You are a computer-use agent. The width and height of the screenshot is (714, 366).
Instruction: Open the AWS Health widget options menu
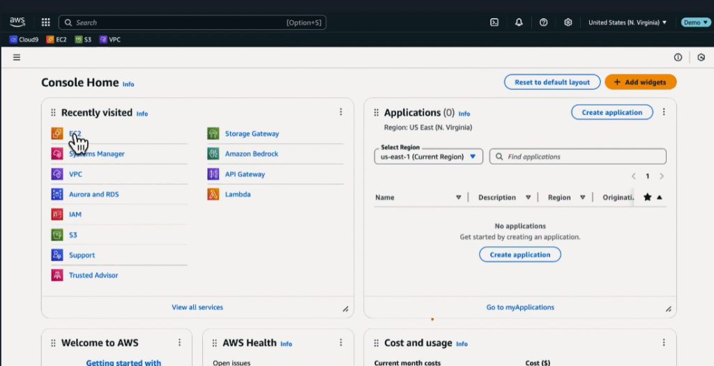340,342
